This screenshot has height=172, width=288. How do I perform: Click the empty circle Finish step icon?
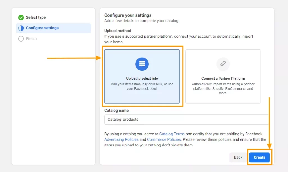tap(21, 39)
